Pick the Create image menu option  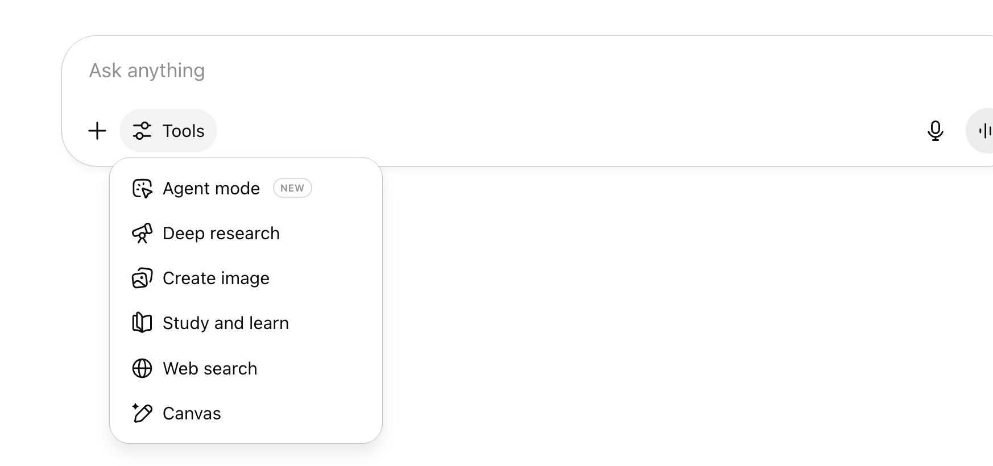pos(216,278)
